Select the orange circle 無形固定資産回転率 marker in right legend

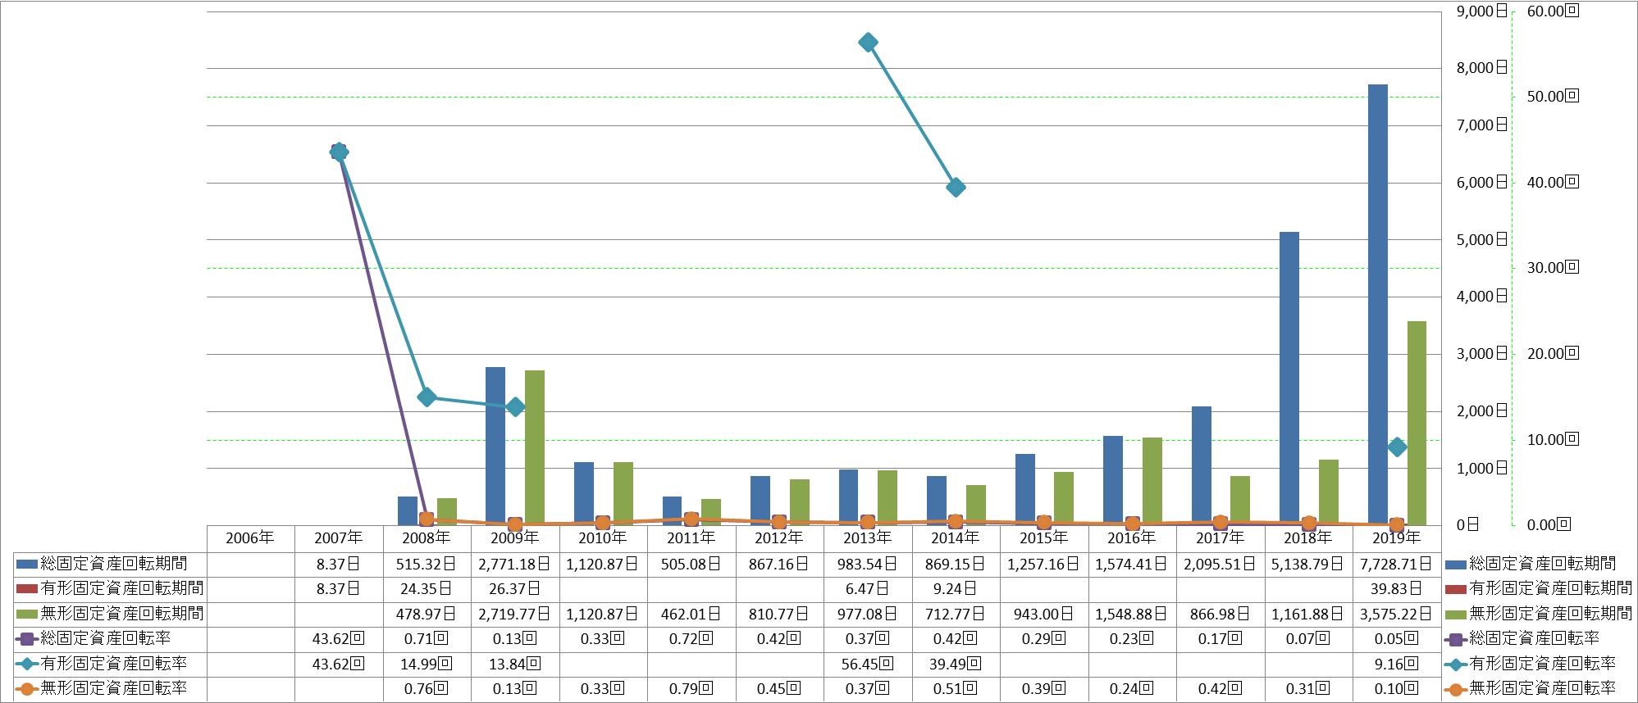[x=1455, y=689]
